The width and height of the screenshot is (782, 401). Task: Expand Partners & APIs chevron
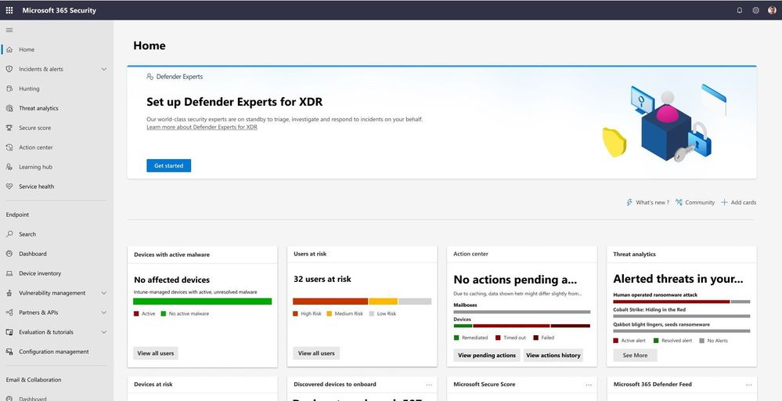point(104,312)
